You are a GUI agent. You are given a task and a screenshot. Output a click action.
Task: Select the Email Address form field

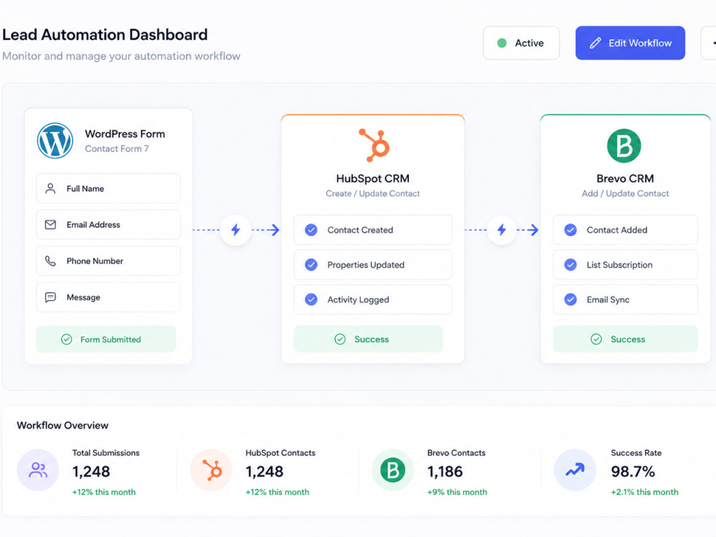click(x=108, y=225)
